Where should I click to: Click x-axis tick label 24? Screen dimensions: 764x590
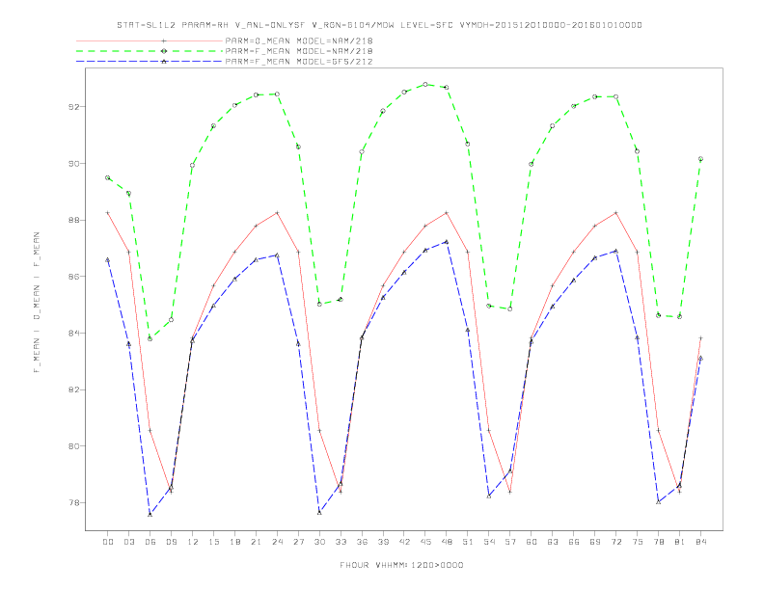pos(277,542)
